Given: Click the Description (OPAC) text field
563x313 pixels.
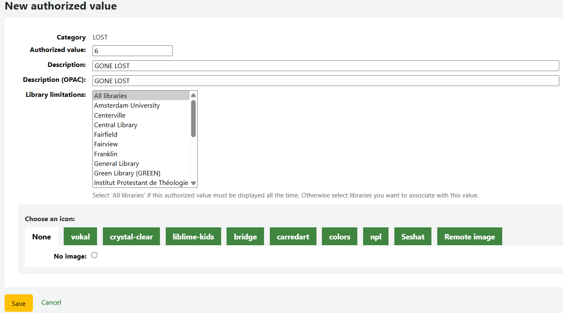Looking at the screenshot, I should point(326,81).
